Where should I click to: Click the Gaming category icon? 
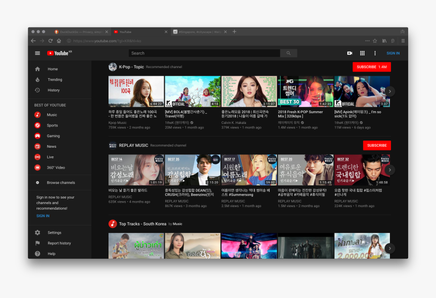pos(38,136)
